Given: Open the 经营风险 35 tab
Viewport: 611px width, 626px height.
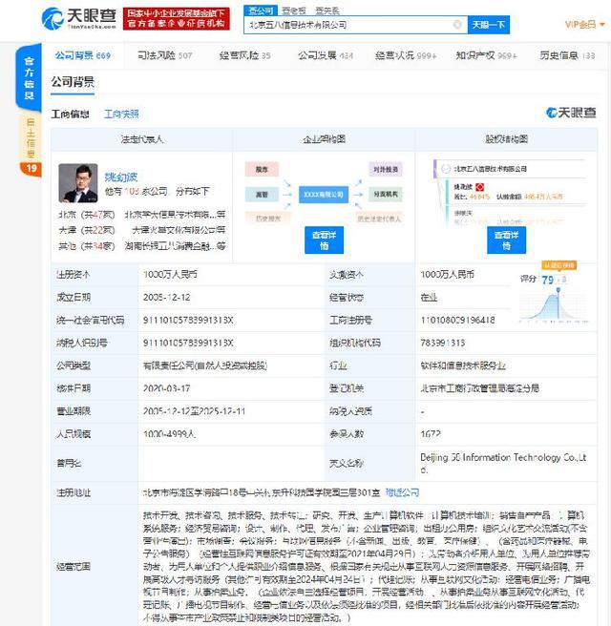Looking at the screenshot, I should (244, 55).
